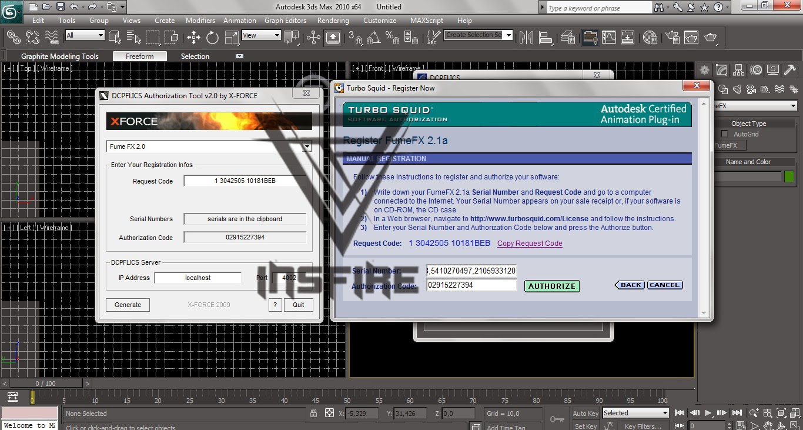This screenshot has height=430, width=803.
Task: Click Play Animation button
Action: coord(708,413)
